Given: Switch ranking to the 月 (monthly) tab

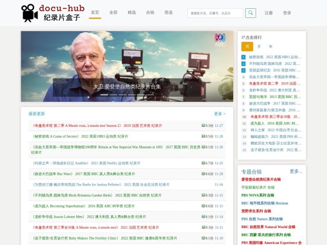Looking at the screenshot, I should [x=259, y=46].
